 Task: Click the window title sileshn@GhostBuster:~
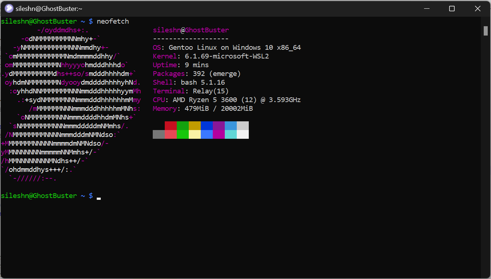point(49,8)
